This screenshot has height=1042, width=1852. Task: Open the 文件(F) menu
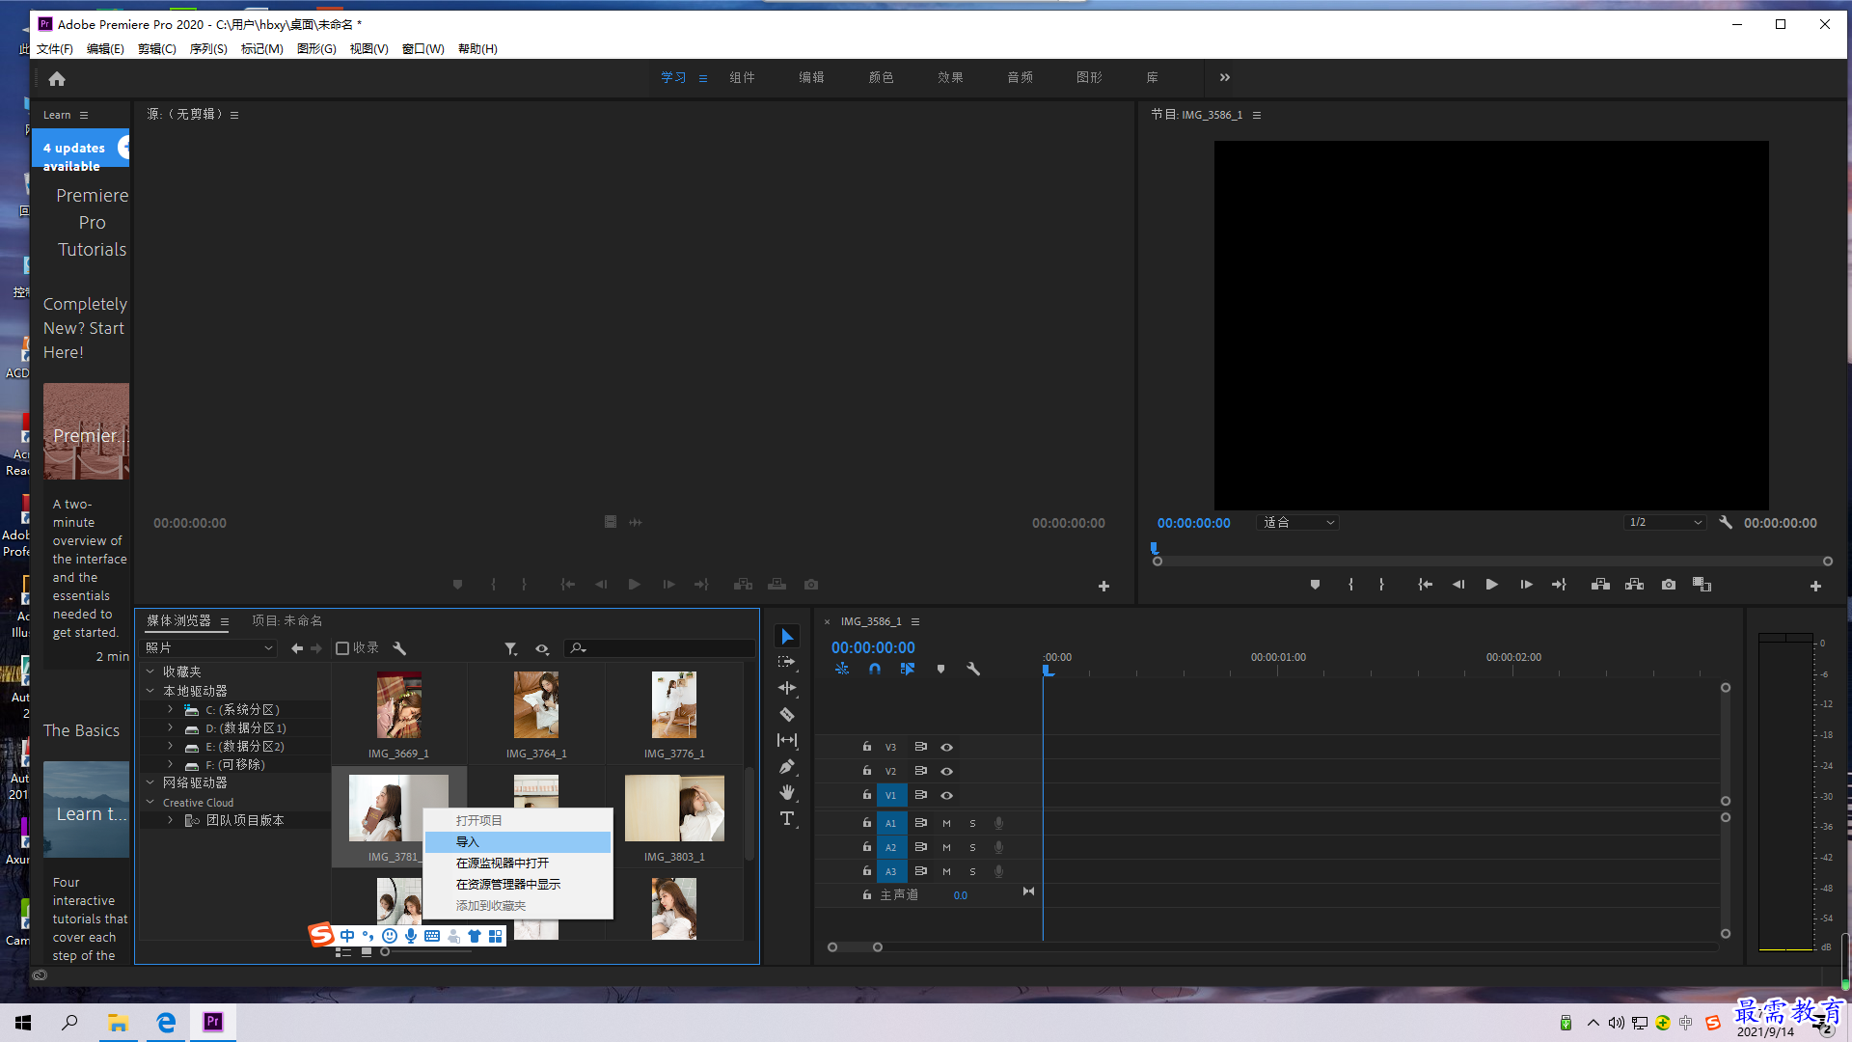tap(55, 48)
